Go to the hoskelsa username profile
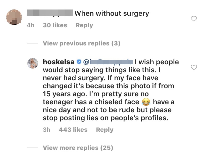Viewport: 208px width, 155px height. (x=59, y=62)
